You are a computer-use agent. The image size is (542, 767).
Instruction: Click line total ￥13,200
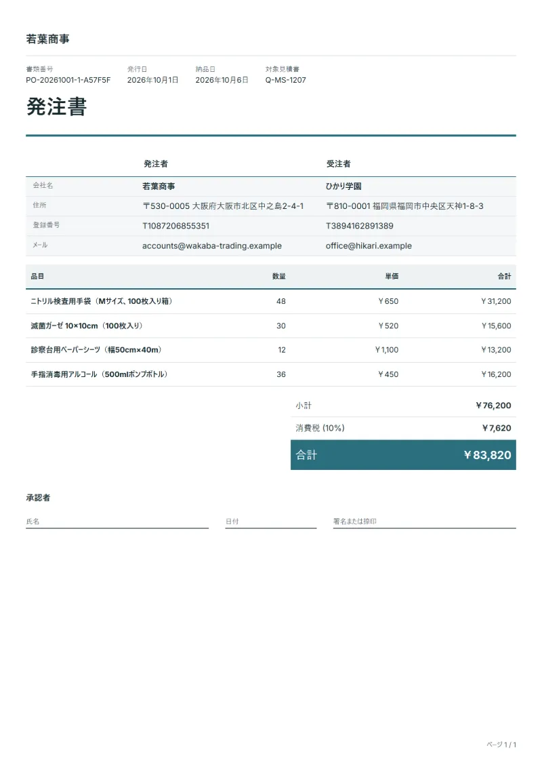point(495,350)
